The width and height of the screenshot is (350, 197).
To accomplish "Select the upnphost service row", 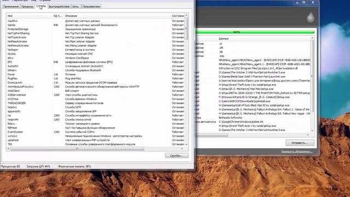I will pyautogui.click(x=96, y=140).
